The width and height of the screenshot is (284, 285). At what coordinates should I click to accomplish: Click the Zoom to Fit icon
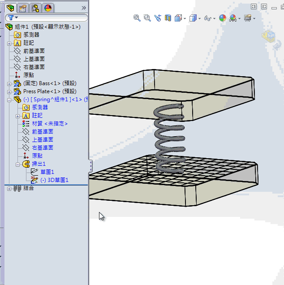[137, 18]
